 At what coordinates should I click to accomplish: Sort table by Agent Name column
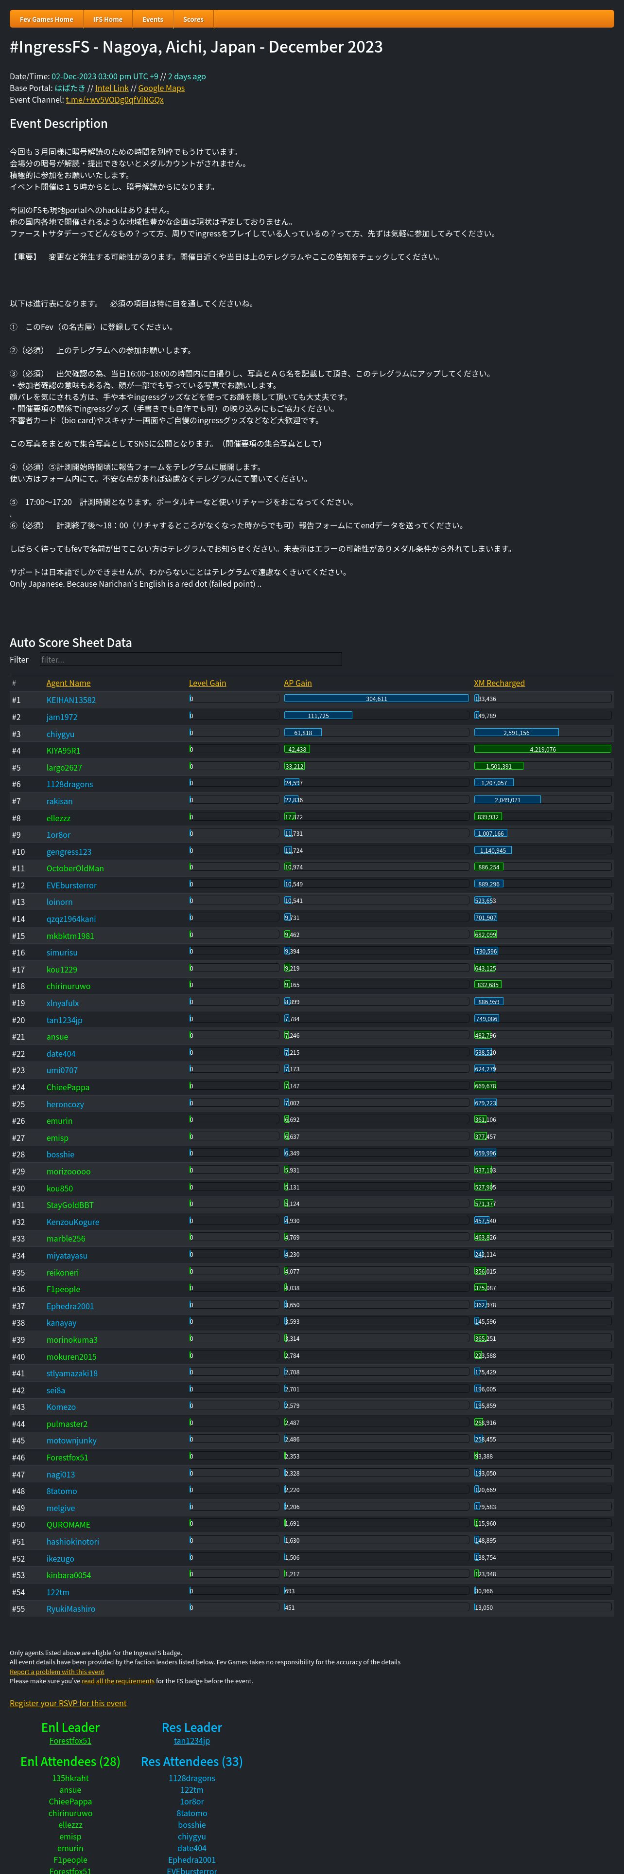(x=69, y=683)
